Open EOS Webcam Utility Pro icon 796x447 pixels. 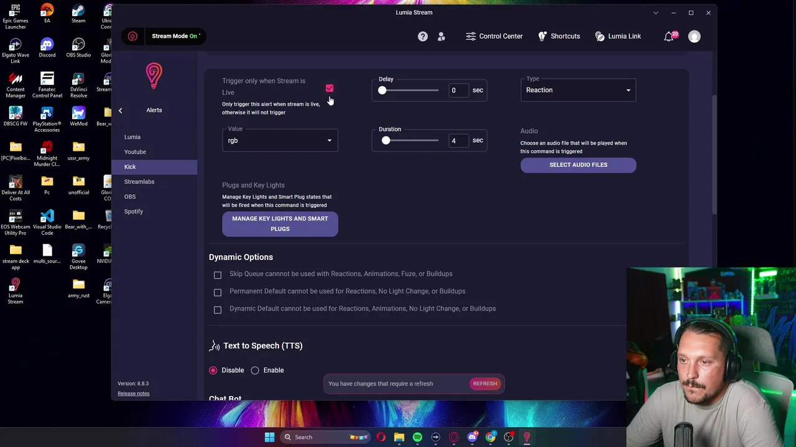point(16,222)
